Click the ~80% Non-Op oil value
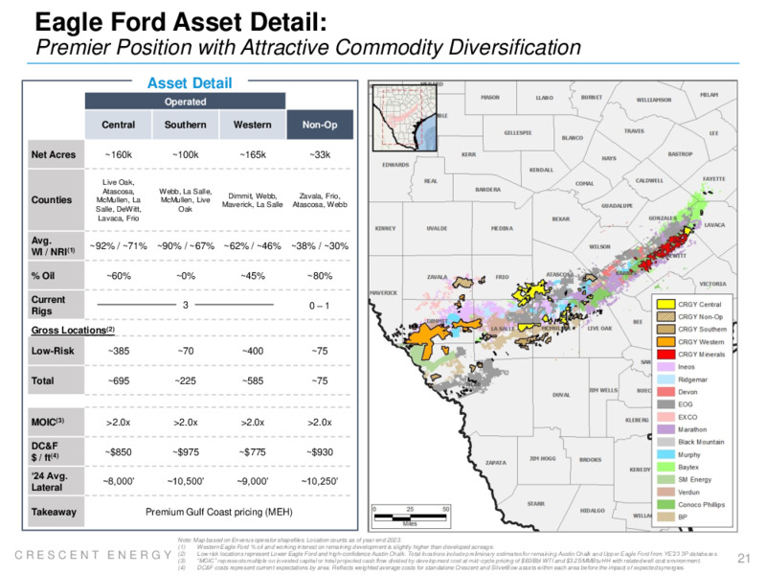 pos(320,276)
